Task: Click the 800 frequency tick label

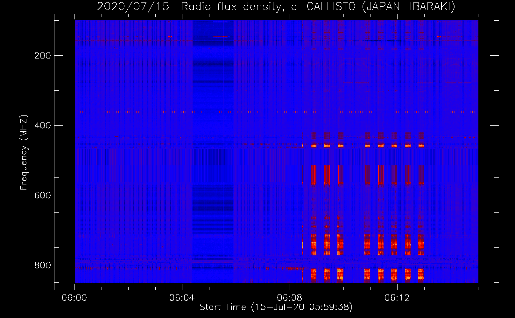Action: [x=42, y=265]
